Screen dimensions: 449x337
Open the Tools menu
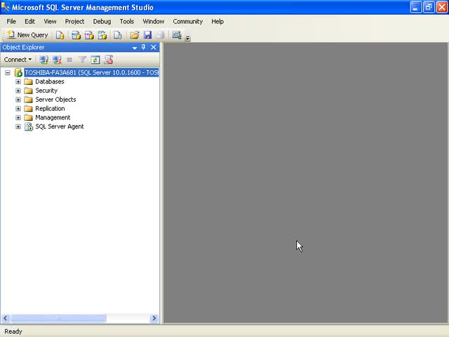(126, 22)
